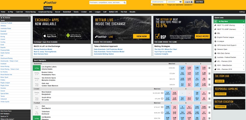Click Ajax back odds 3.85 cell
This screenshot has width=246, height=120.
tap(168, 107)
